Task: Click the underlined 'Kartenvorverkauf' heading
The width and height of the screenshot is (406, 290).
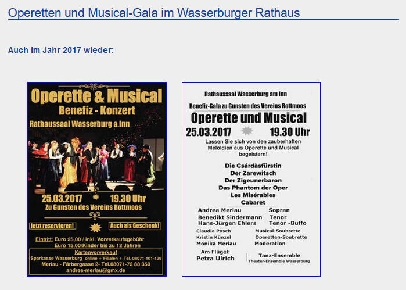Action: [x=96, y=252]
